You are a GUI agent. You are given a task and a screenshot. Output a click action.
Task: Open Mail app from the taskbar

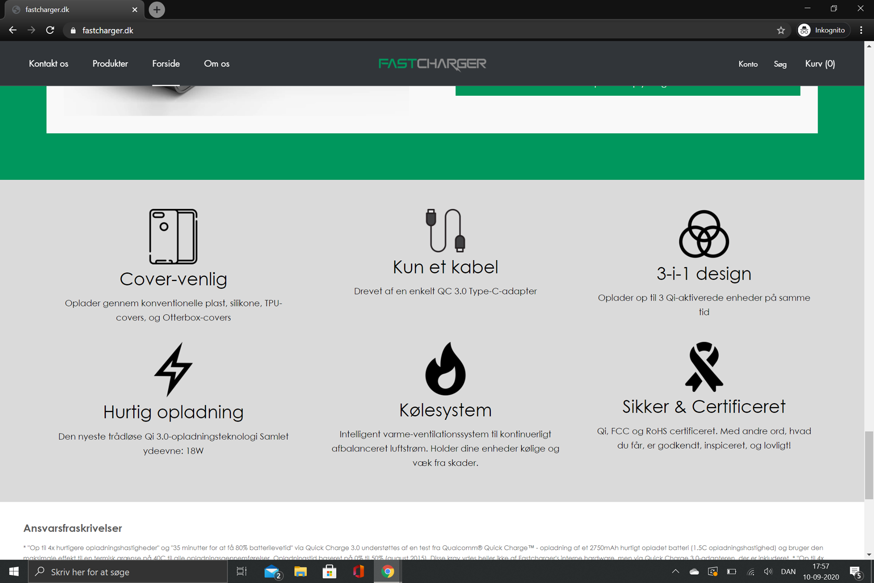click(272, 571)
